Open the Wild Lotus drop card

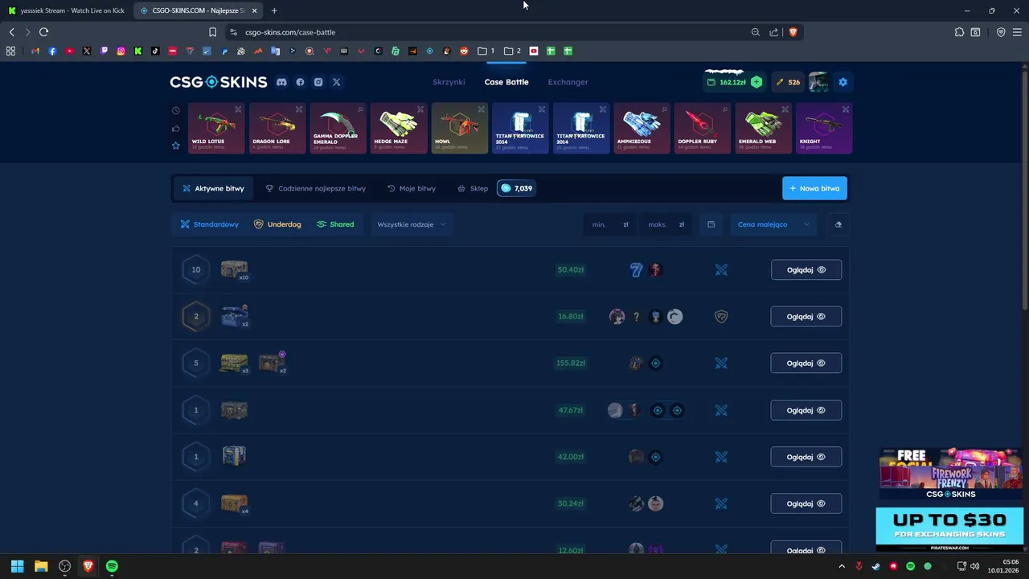tap(216, 128)
